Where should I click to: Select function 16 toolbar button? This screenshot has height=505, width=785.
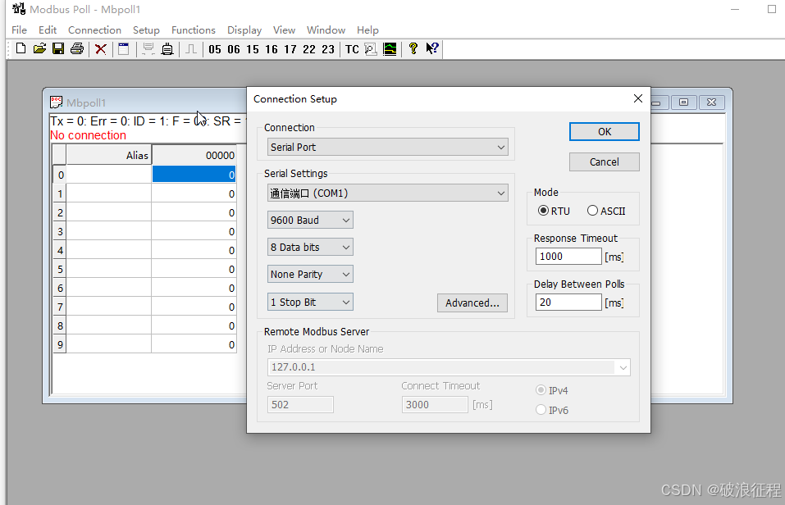point(272,49)
